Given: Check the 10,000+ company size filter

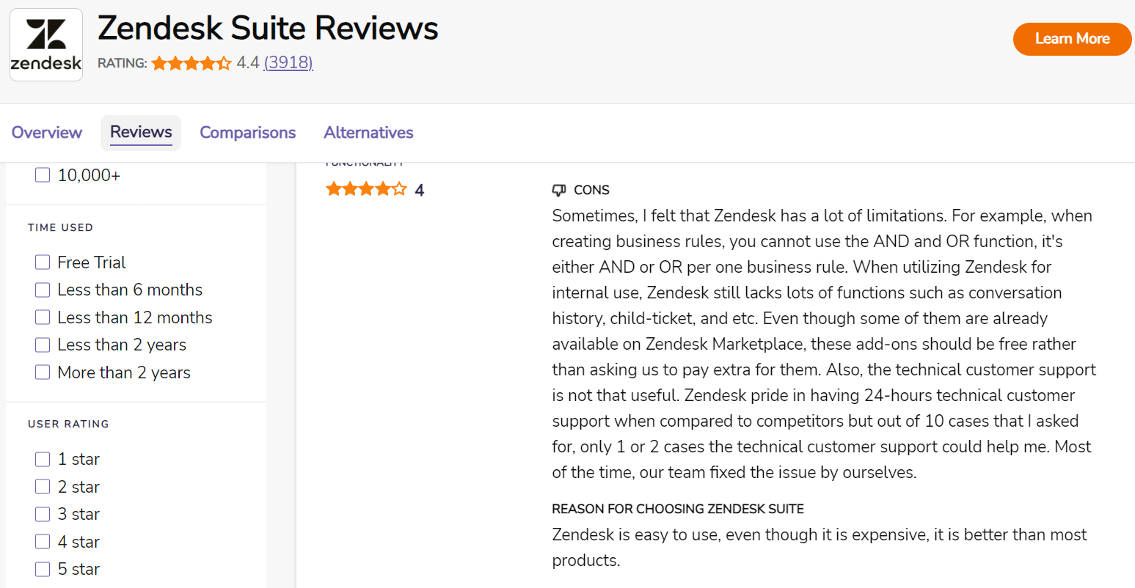Looking at the screenshot, I should click(x=42, y=174).
